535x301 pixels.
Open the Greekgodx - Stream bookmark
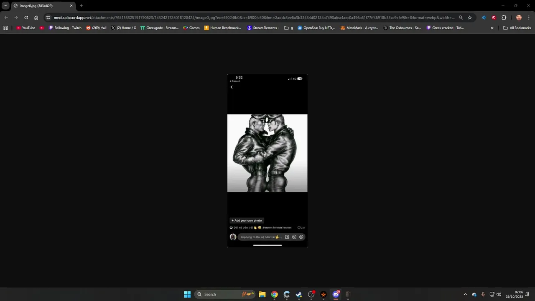[x=159, y=28]
